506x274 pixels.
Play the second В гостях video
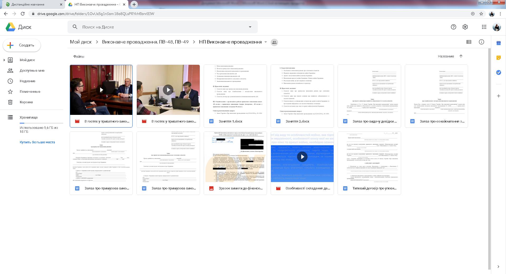coord(168,90)
